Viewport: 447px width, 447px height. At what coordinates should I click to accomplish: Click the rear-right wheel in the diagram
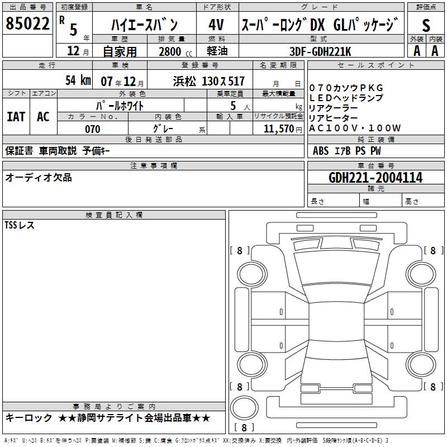tap(421, 364)
